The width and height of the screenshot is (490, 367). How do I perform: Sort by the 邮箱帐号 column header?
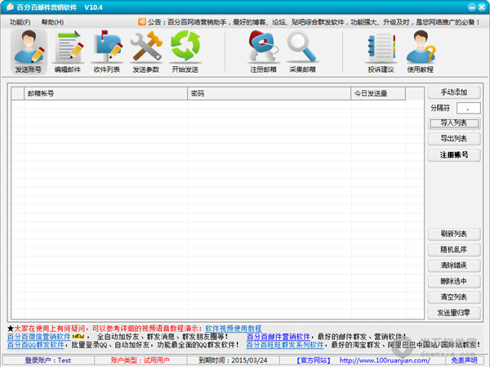pyautogui.click(x=105, y=93)
